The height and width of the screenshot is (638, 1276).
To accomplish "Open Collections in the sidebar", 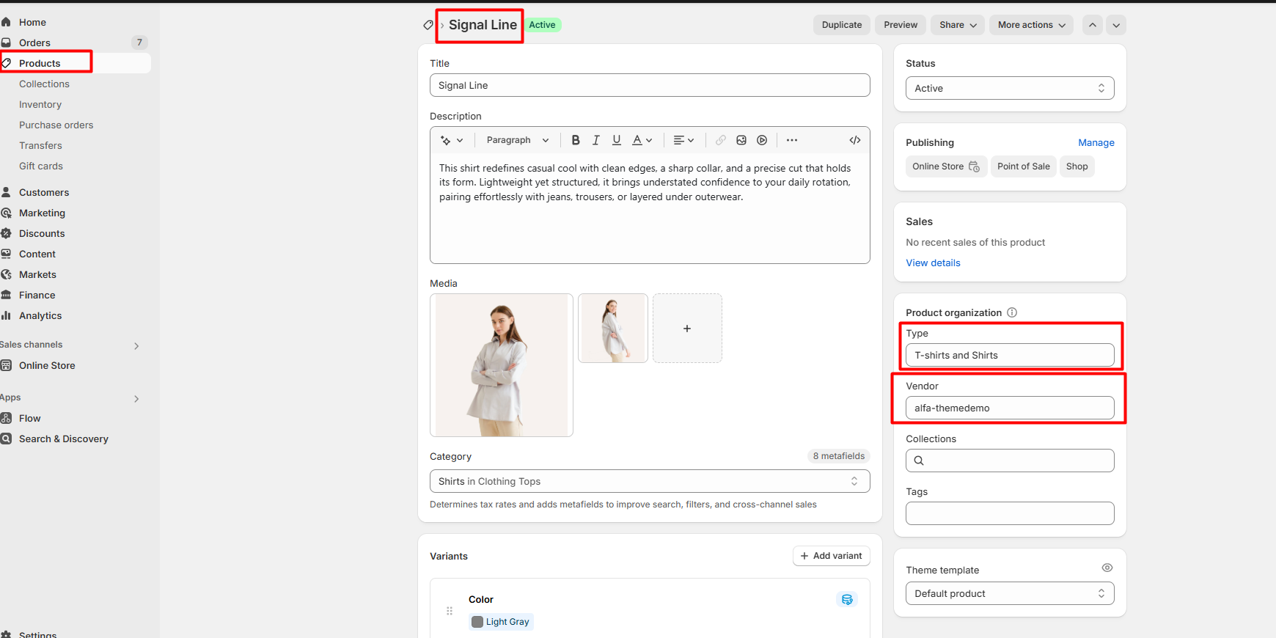I will pos(44,84).
